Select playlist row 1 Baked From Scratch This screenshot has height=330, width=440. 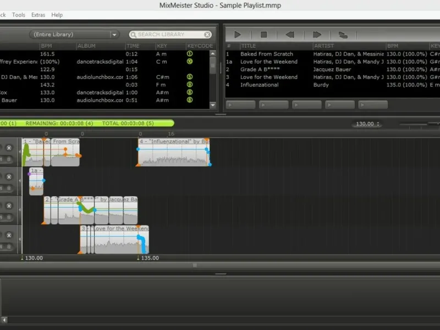[333, 54]
